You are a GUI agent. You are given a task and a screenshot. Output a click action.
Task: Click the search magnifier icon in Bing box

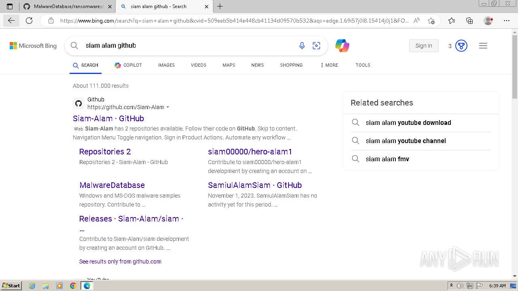[74, 46]
